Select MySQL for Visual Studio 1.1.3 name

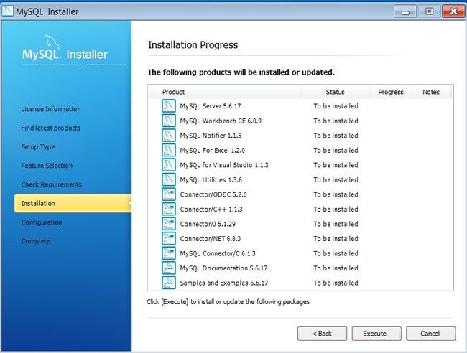click(224, 165)
